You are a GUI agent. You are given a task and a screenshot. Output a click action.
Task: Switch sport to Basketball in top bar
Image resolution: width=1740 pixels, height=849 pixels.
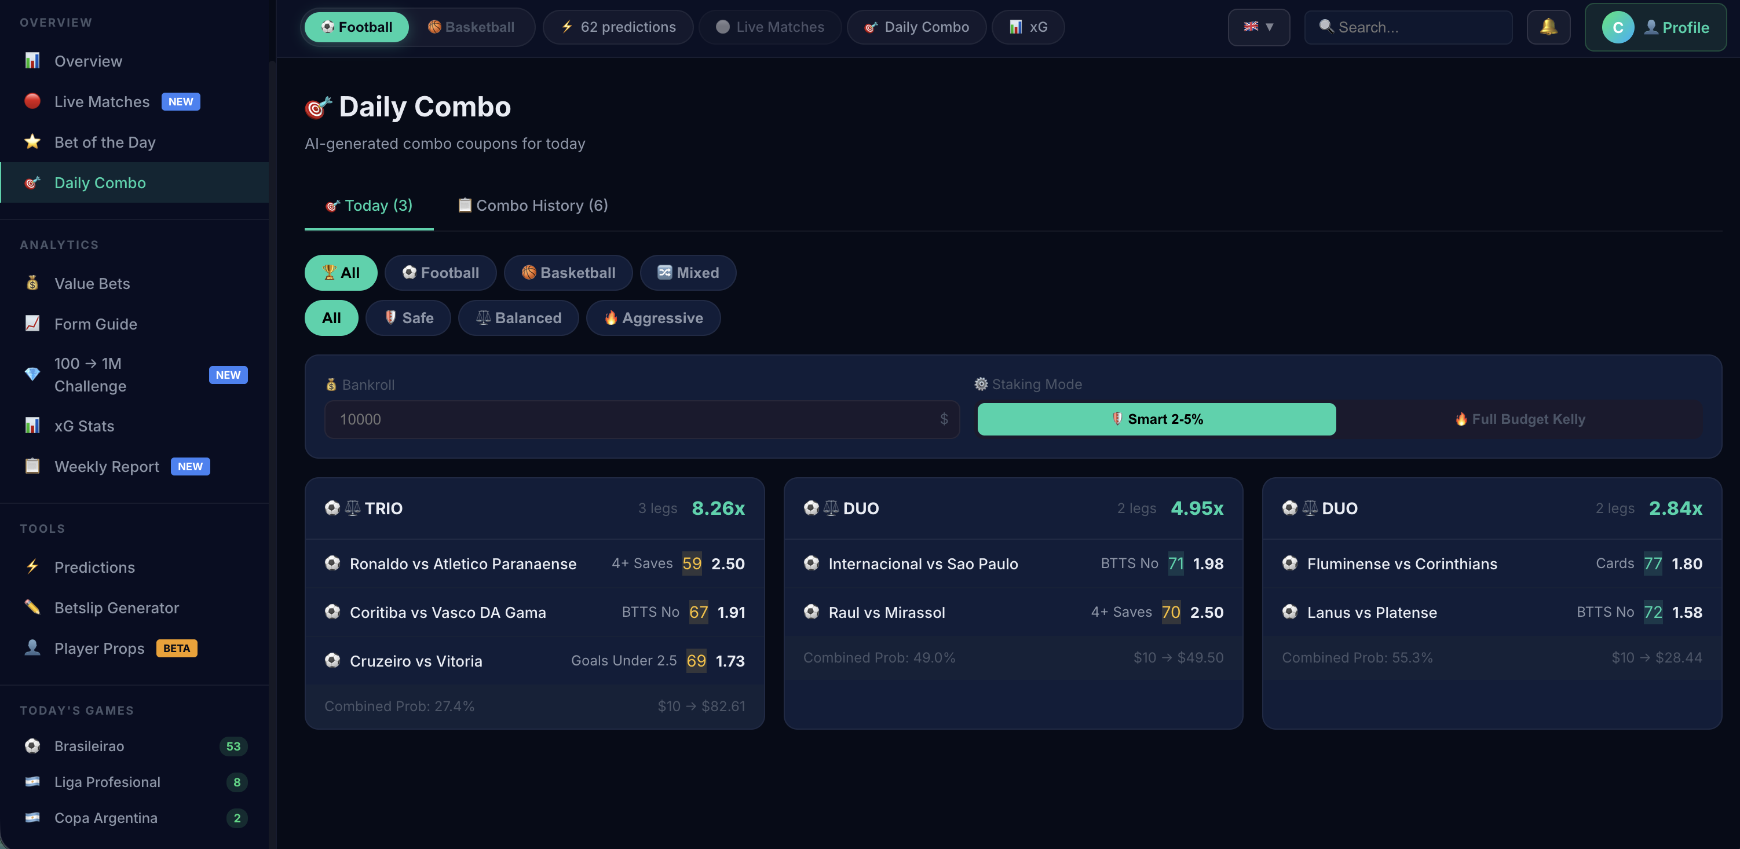click(x=471, y=27)
